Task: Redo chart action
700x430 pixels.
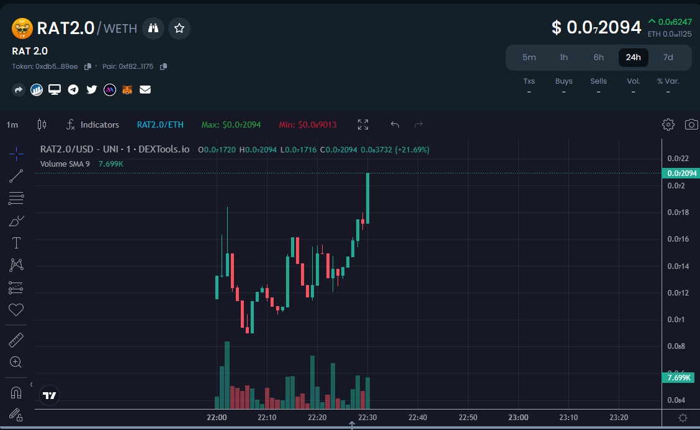Action: point(418,125)
